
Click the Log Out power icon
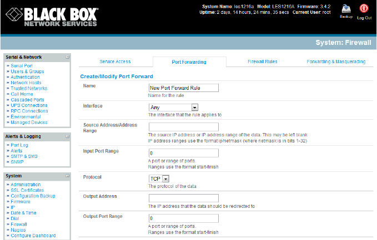tap(364, 9)
